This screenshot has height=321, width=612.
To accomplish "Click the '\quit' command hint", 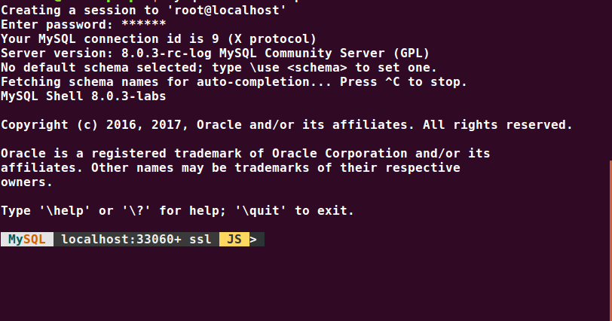I will click(x=261, y=211).
